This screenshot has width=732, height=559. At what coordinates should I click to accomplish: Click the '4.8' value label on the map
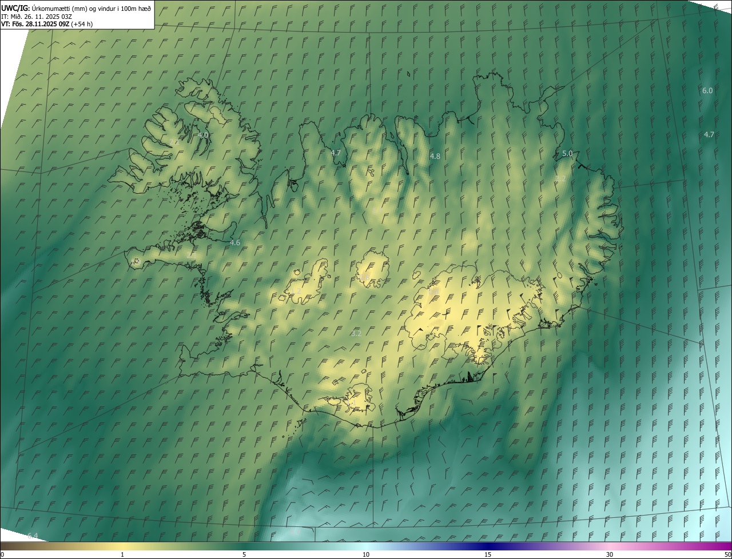pos(435,156)
